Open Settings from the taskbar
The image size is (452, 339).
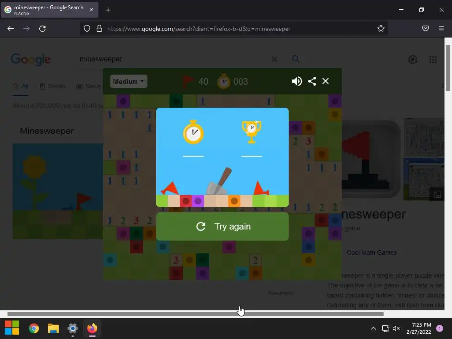pos(73,328)
